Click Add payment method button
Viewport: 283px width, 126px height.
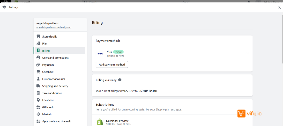pyautogui.click(x=112, y=64)
